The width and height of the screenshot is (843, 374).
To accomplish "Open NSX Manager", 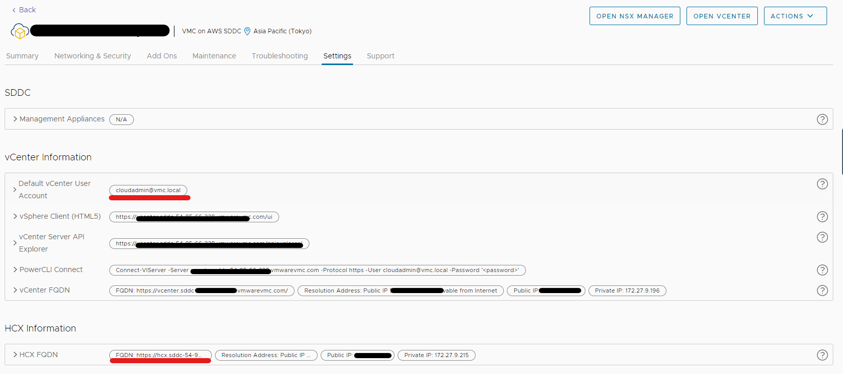I will click(635, 16).
